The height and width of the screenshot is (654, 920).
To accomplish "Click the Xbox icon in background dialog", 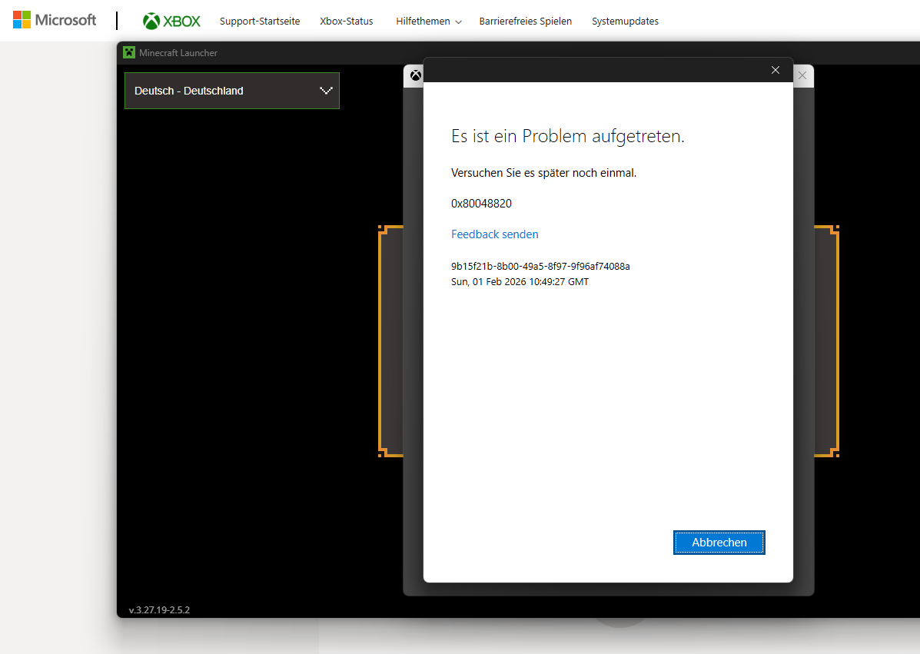I will [x=415, y=75].
